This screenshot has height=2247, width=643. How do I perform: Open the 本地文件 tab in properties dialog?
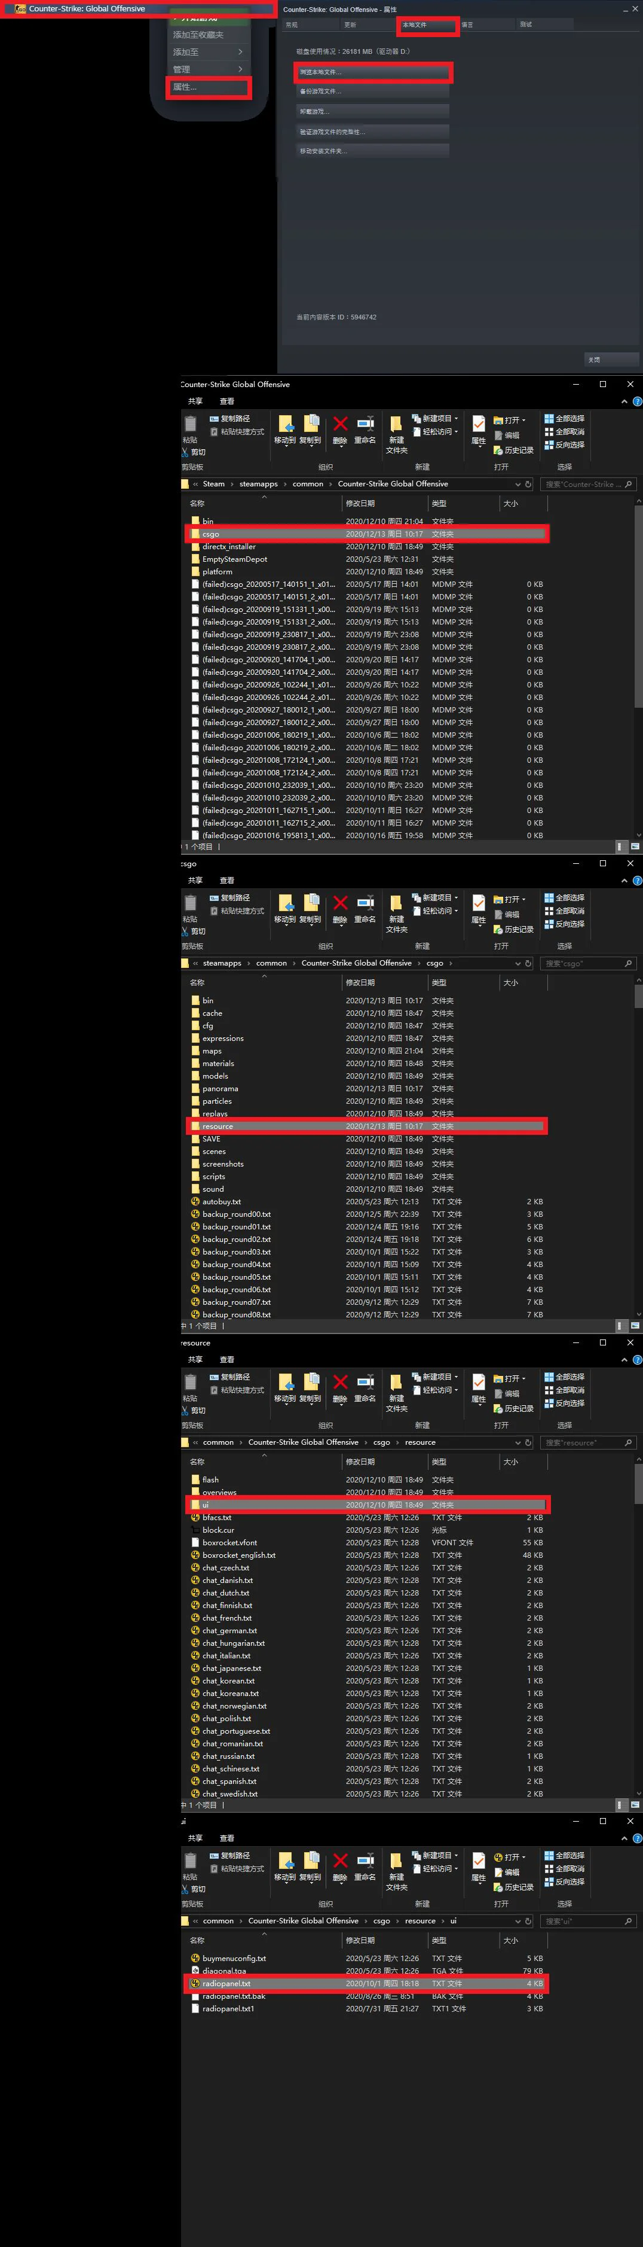(427, 25)
